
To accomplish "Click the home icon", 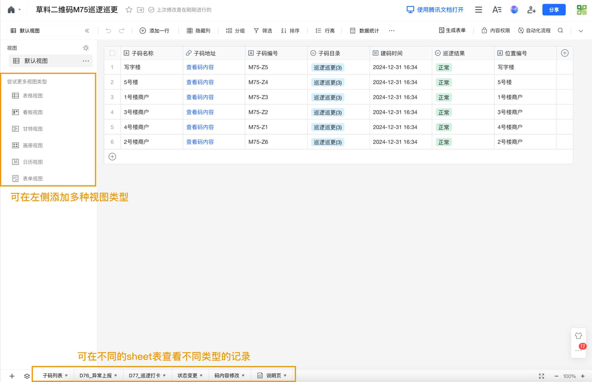I will coord(11,10).
